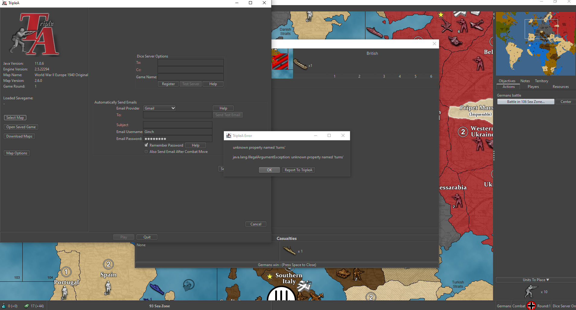
Task: Click the Spain production value 2 circle
Action: [x=108, y=264]
